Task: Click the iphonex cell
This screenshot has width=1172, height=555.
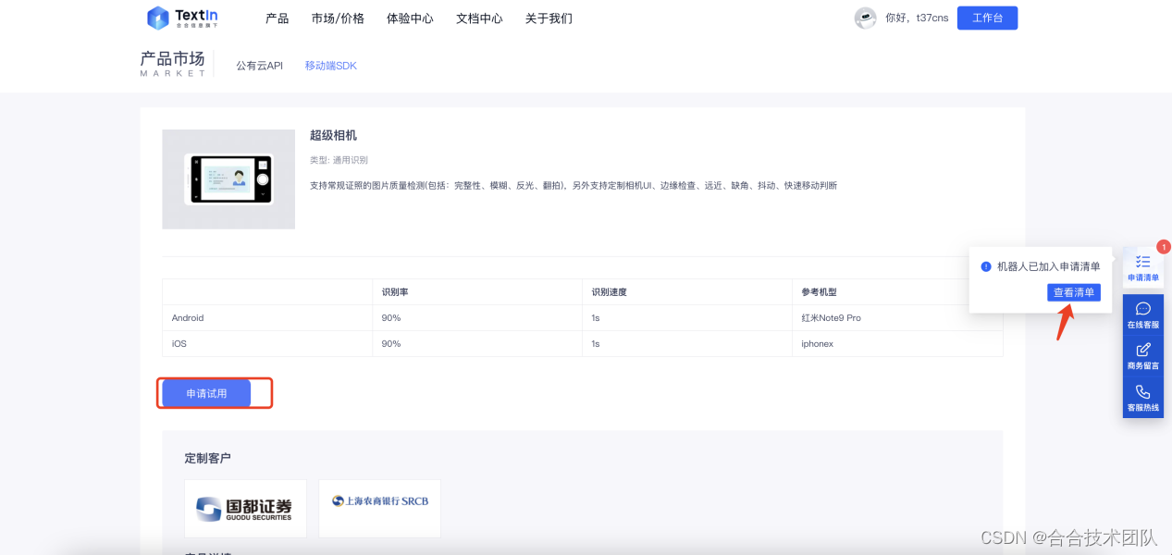Action: (817, 343)
